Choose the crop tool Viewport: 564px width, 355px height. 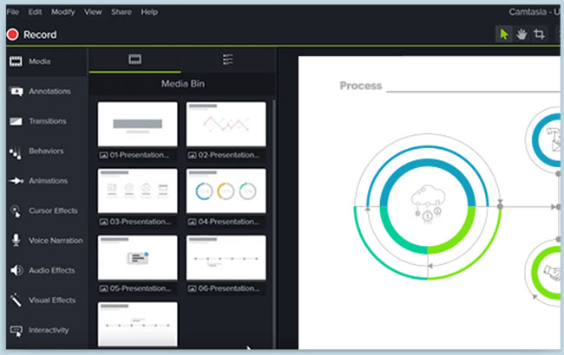coord(539,35)
